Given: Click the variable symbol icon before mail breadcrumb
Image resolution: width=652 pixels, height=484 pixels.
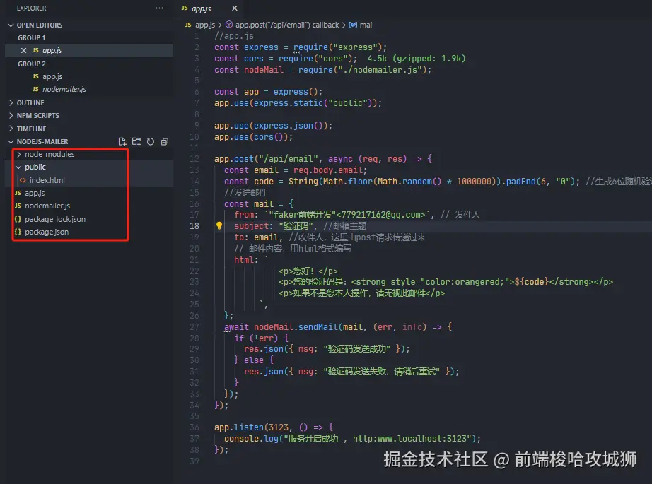Looking at the screenshot, I should (353, 25).
